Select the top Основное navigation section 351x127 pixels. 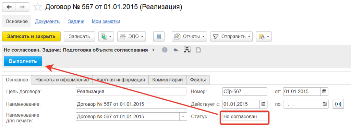(x=16, y=22)
